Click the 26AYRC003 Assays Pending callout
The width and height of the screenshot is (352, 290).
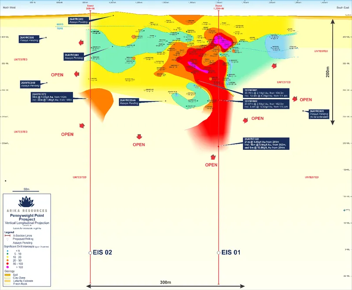(74, 56)
